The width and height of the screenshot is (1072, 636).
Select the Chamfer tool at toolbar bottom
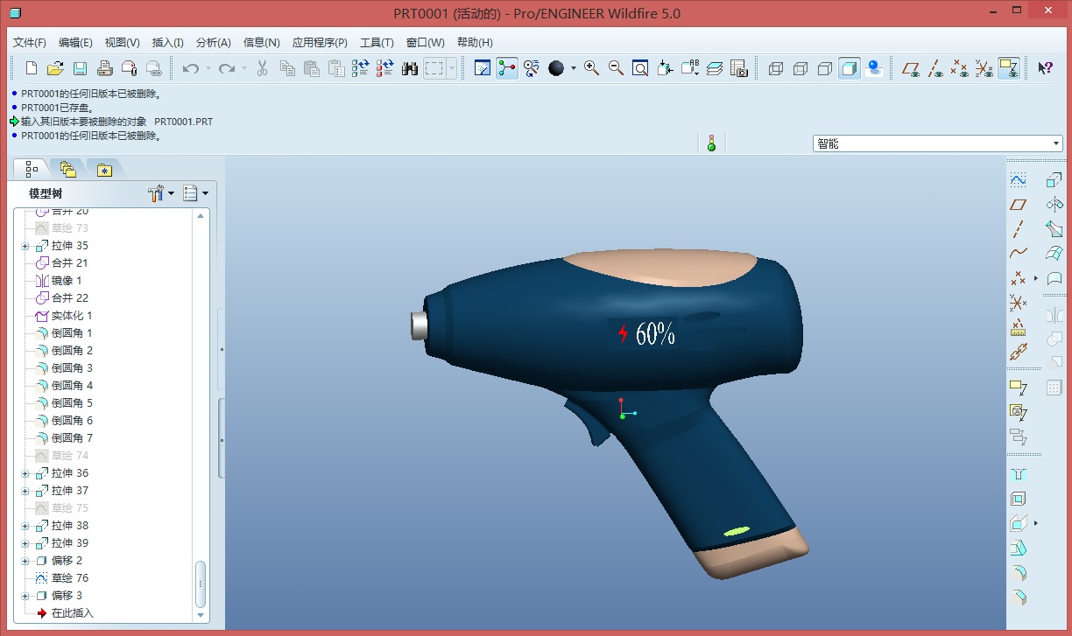(1018, 598)
